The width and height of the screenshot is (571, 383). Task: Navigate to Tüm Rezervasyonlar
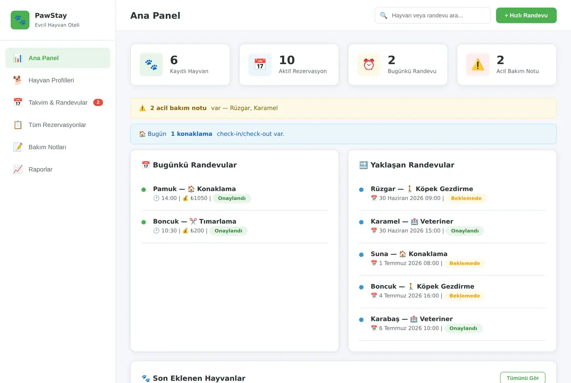[x=58, y=125]
